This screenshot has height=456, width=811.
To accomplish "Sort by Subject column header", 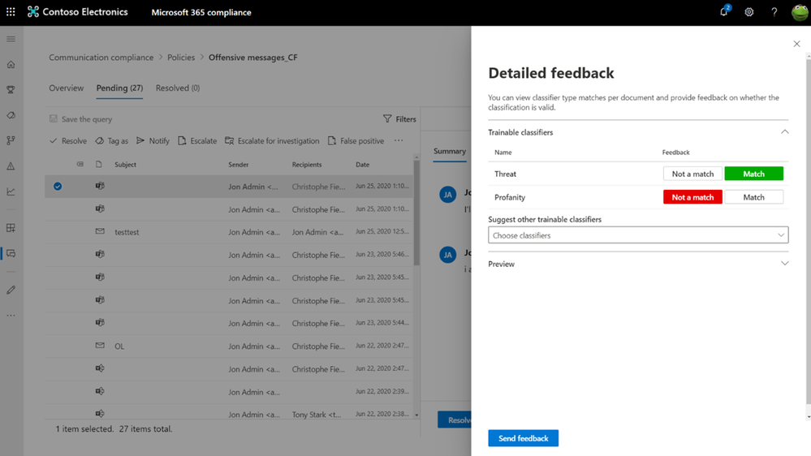I will [x=125, y=165].
